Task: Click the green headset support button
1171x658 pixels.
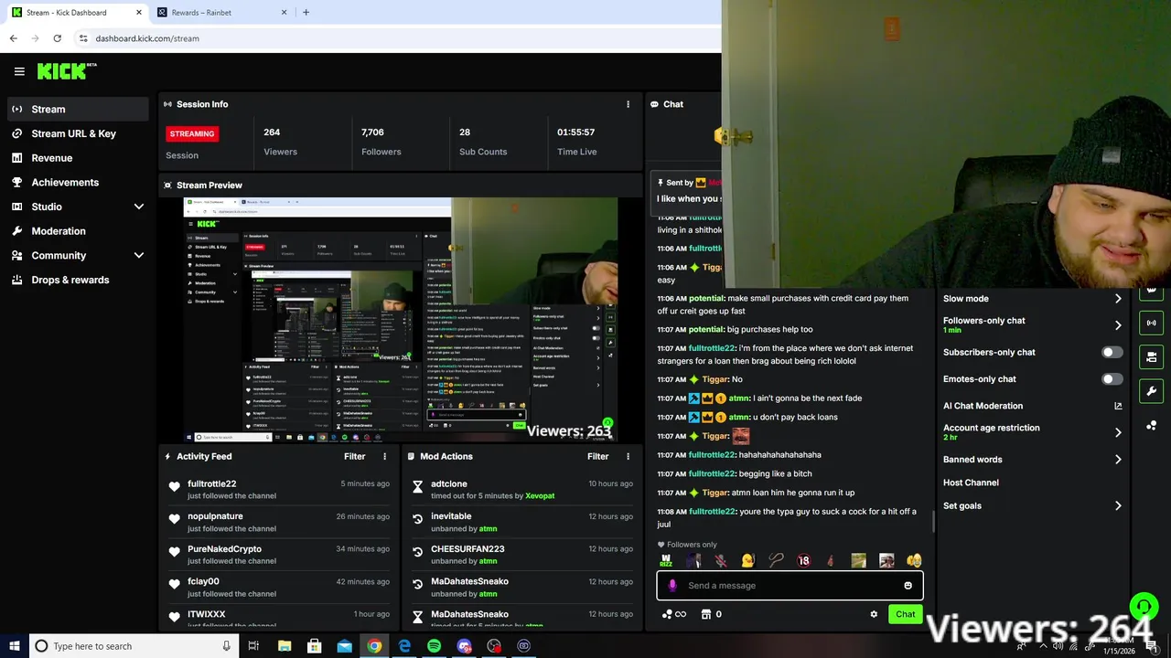Action: [1144, 607]
